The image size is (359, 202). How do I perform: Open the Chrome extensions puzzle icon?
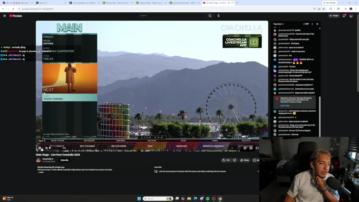click(x=331, y=9)
